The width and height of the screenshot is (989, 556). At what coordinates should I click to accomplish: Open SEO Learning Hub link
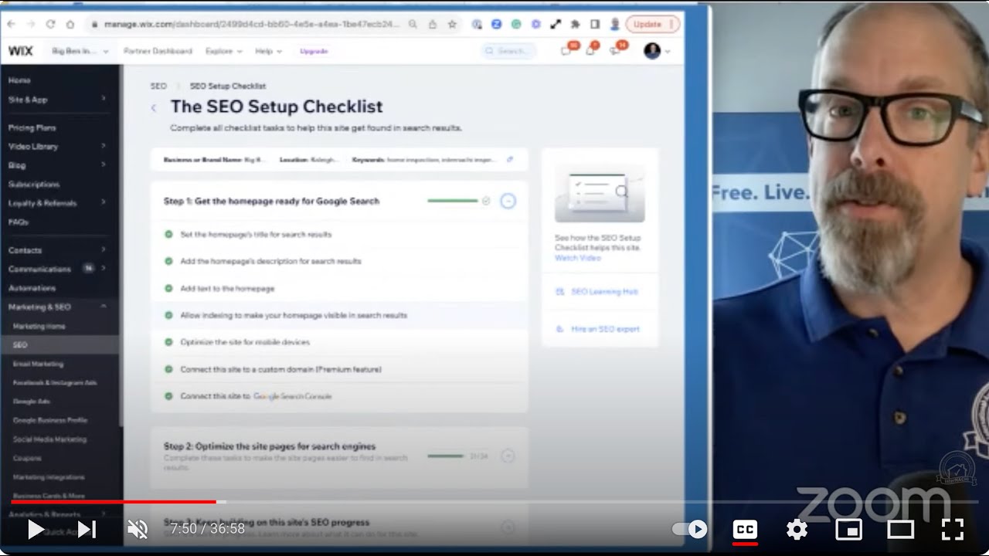604,292
